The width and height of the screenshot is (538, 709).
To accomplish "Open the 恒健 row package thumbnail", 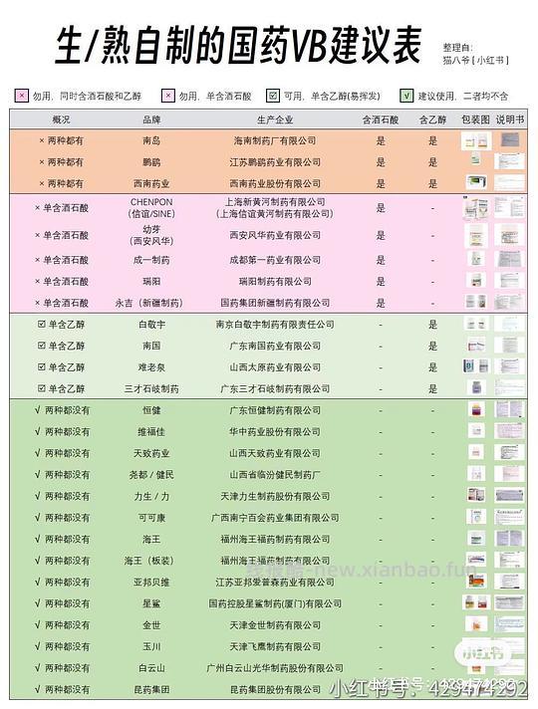I will 476,409.
